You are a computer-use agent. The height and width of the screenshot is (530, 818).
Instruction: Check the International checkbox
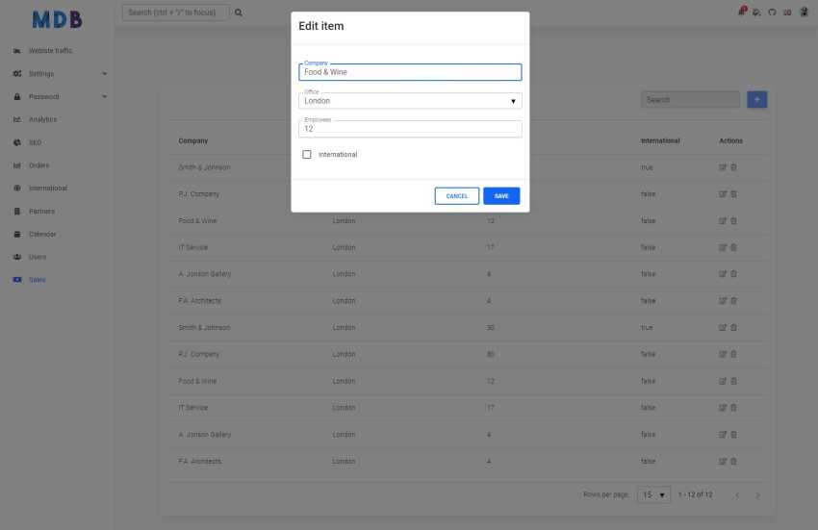tap(307, 155)
